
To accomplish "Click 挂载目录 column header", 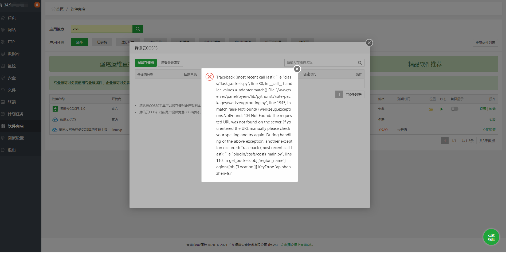I will click(190, 74).
